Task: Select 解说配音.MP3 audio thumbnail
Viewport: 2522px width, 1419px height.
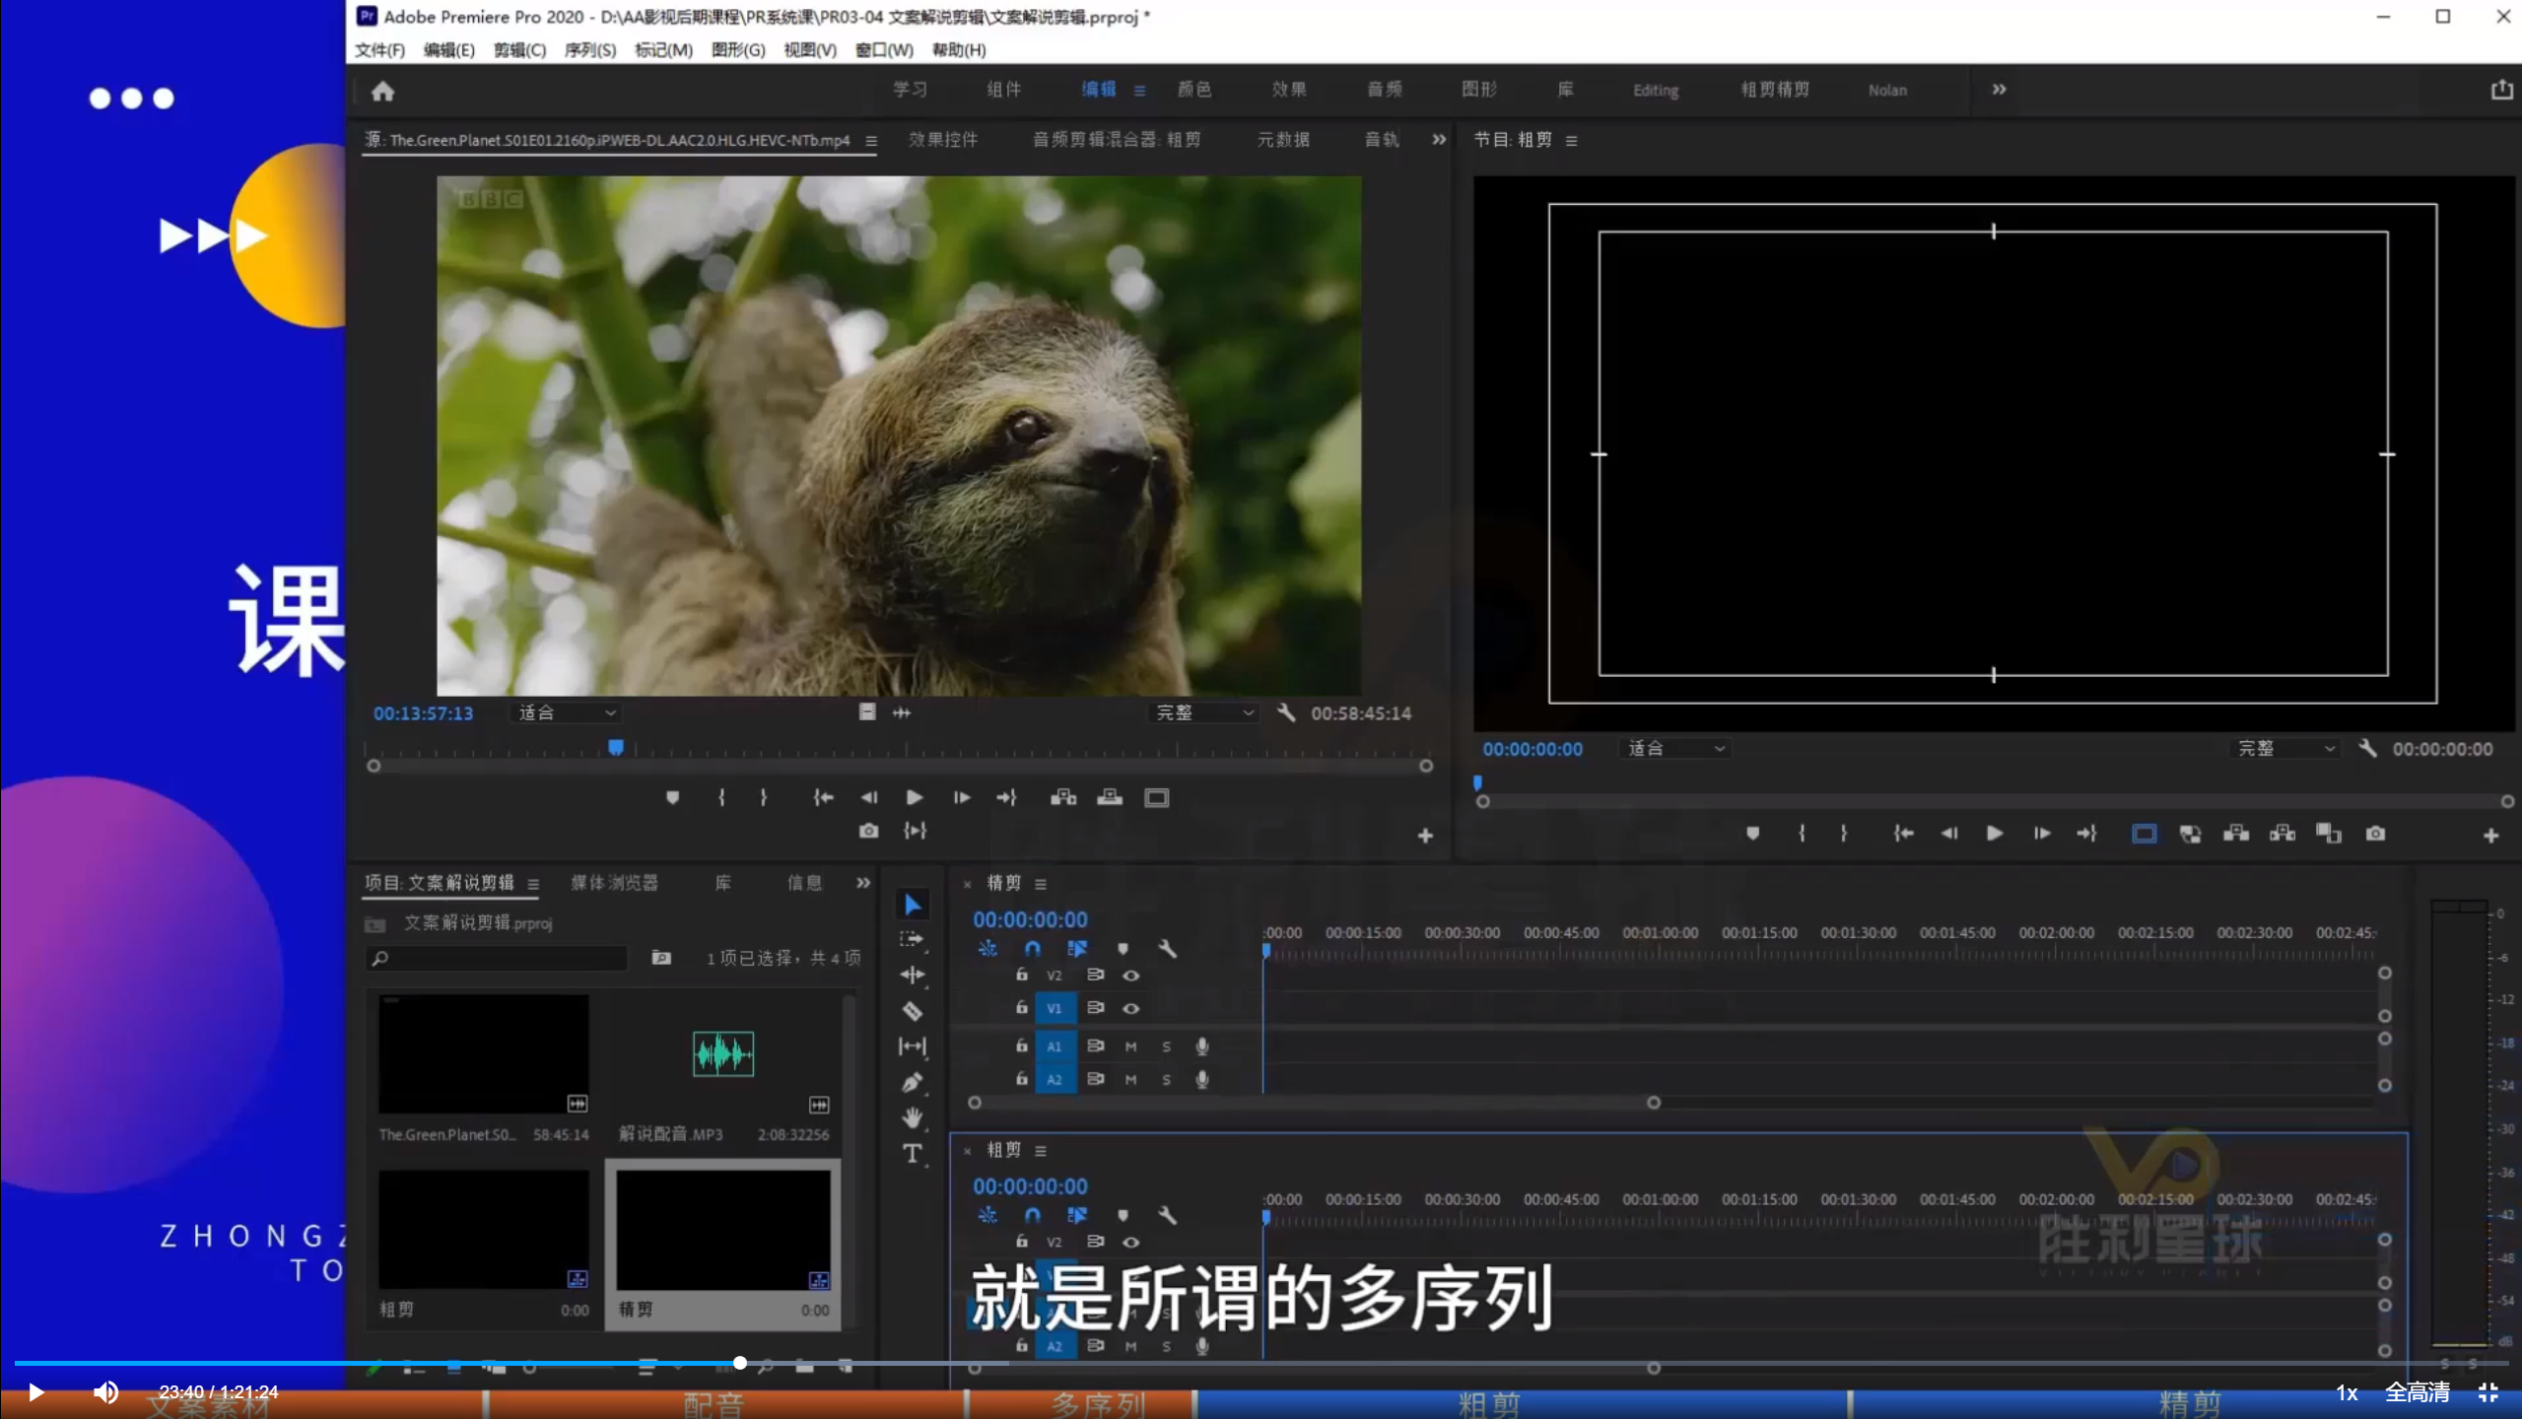Action: [x=722, y=1054]
